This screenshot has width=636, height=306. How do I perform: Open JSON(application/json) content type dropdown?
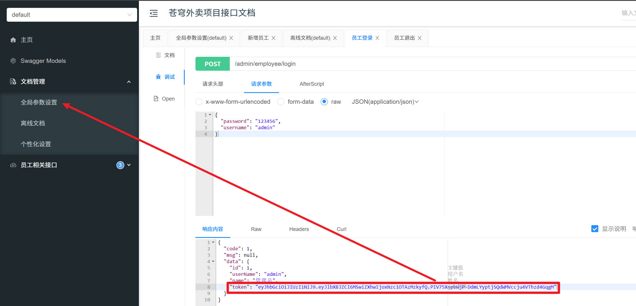click(x=385, y=102)
